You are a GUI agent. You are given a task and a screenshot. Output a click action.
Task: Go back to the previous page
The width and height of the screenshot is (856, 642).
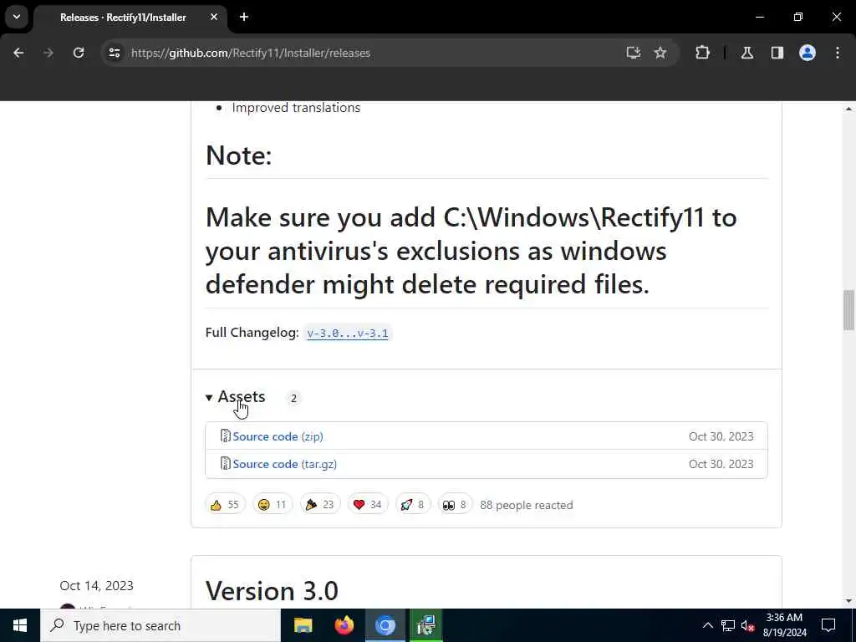(x=18, y=53)
